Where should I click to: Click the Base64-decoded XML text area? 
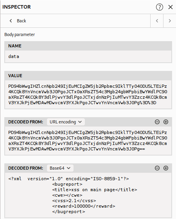88,195
